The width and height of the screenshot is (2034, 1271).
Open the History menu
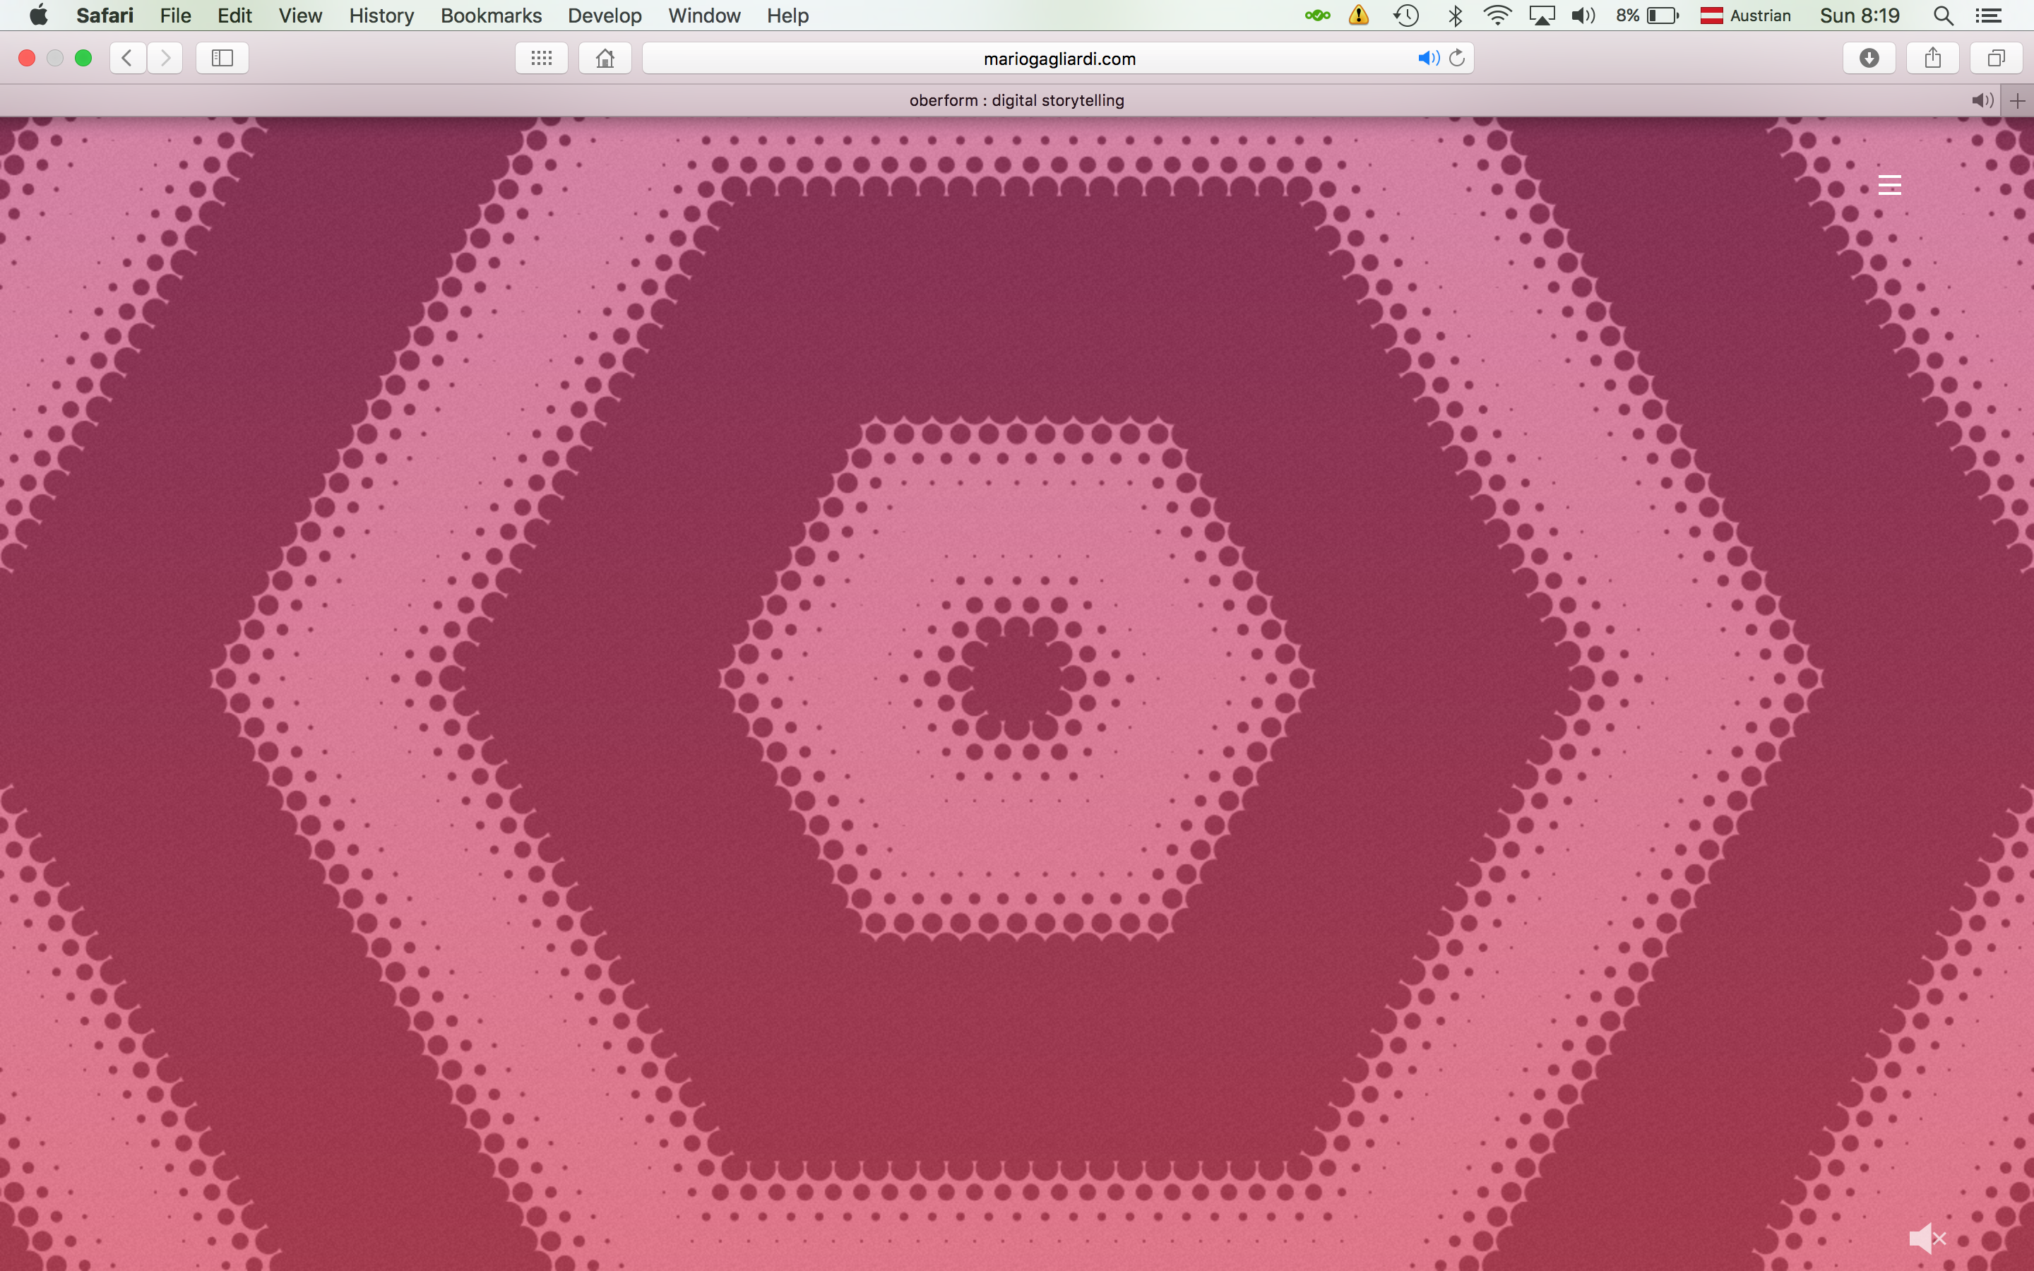[381, 15]
